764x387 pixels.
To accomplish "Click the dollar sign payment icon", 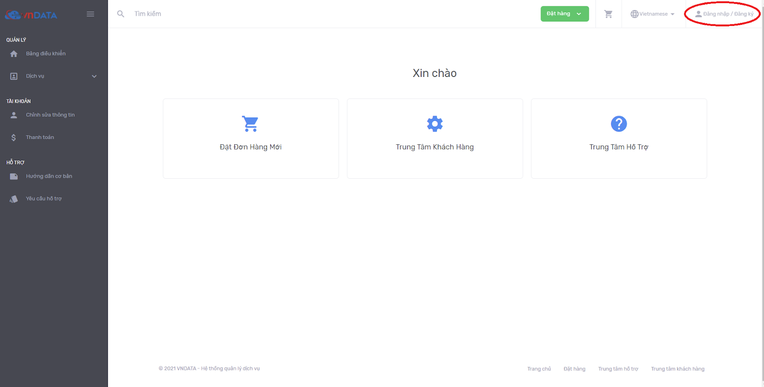I will (x=14, y=138).
